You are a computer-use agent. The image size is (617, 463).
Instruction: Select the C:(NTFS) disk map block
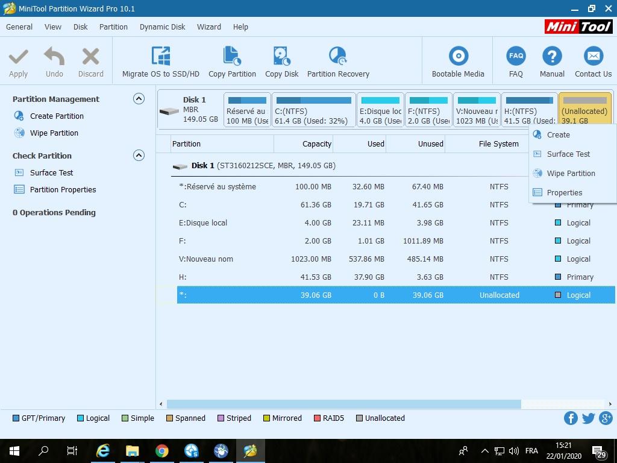click(313, 110)
